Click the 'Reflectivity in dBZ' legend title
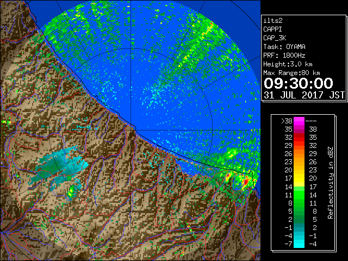Viewport: 348px width, 261px height. tap(331, 183)
